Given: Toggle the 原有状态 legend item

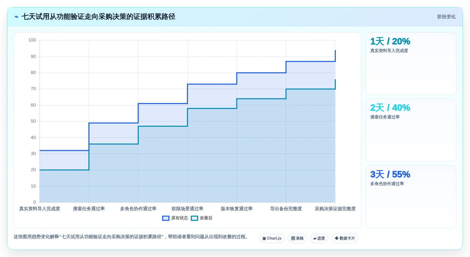Looking at the screenshot, I should click(x=175, y=218).
